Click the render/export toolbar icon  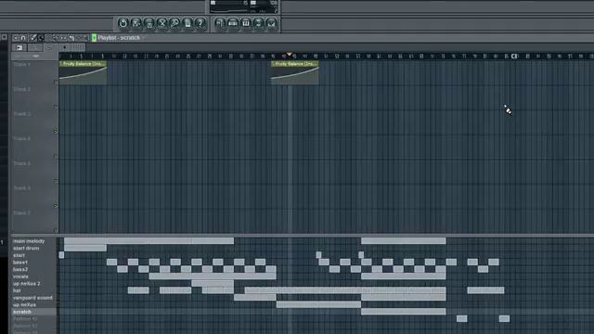pos(148,23)
